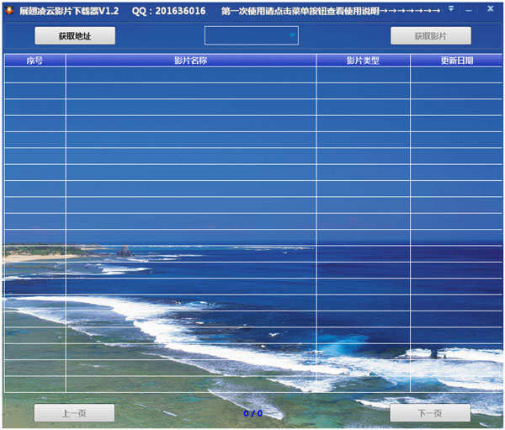505x430 pixels.
Task: Click the 获取地址 button
Action: tap(75, 36)
